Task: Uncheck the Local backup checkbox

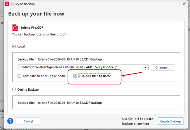Action: (x=14, y=46)
